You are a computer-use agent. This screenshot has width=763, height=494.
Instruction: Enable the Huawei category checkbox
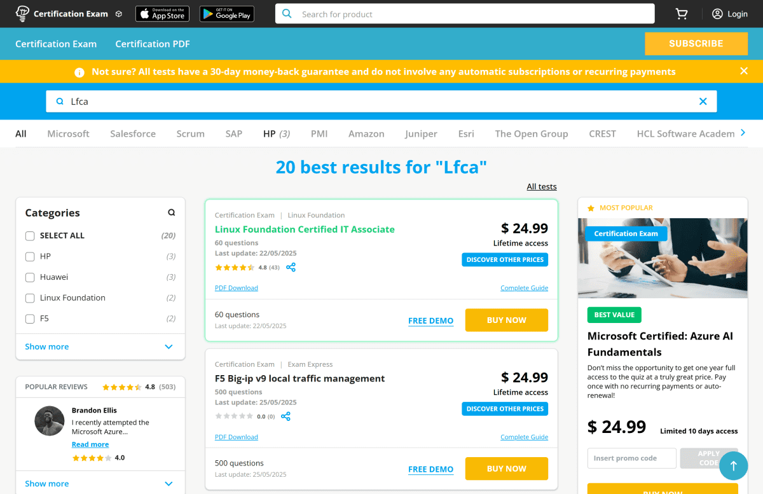[x=30, y=277]
